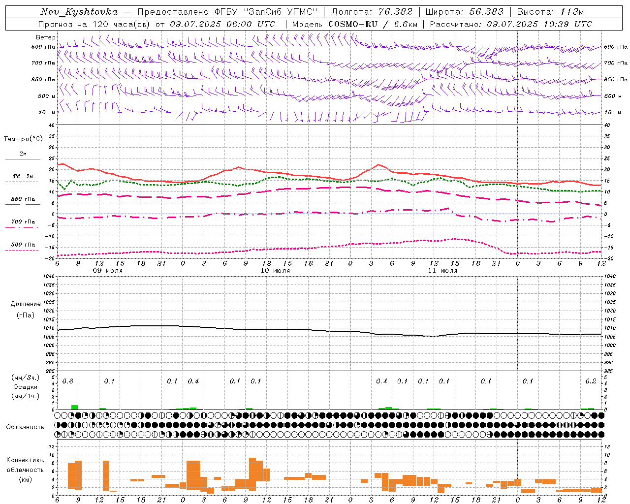Click the solid red 2м legend line sample

point(23,159)
